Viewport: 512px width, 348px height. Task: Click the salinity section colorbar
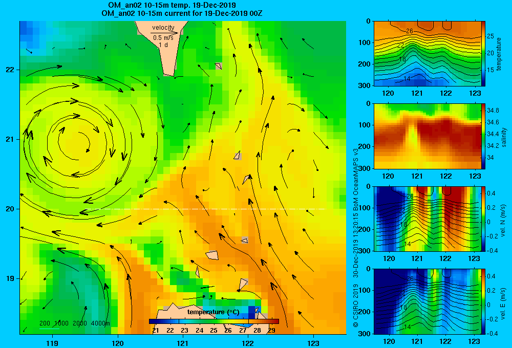(483, 136)
